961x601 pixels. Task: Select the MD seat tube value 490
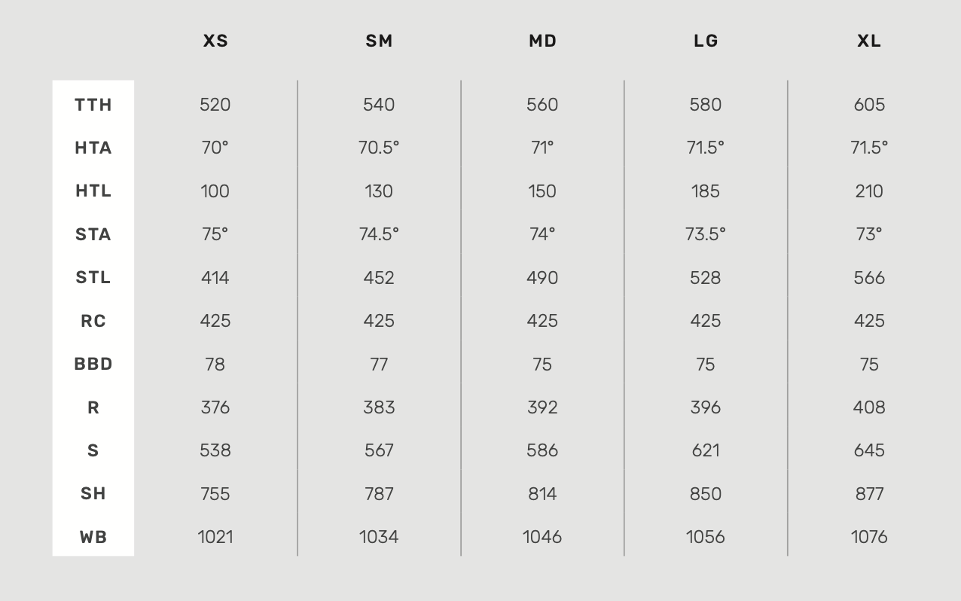pyautogui.click(x=542, y=278)
